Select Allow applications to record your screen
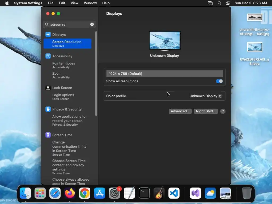Screen dimensions: 272x204 pos(67,120)
